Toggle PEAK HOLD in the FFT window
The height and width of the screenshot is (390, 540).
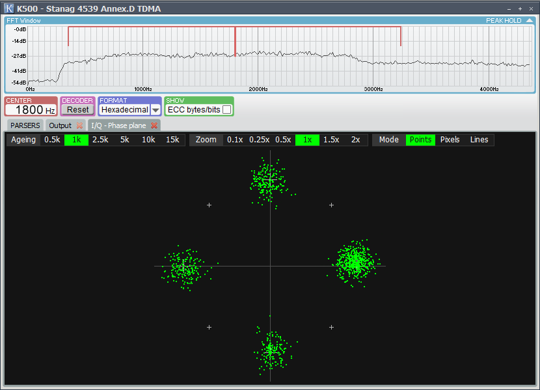tap(504, 21)
